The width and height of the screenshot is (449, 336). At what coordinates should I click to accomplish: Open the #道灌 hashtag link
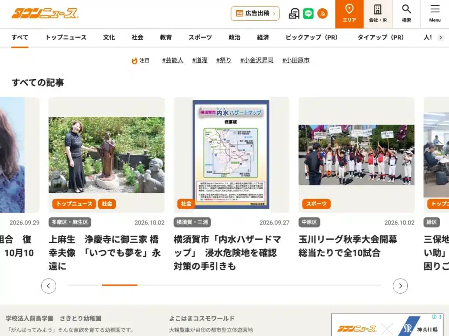[x=200, y=60]
